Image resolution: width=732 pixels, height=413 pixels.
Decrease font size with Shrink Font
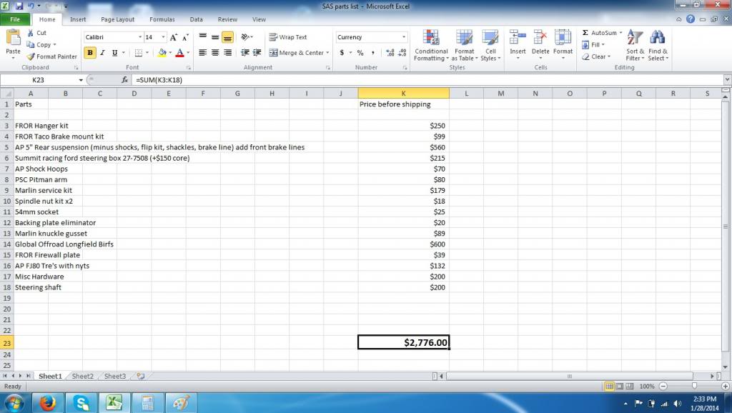[x=185, y=37]
